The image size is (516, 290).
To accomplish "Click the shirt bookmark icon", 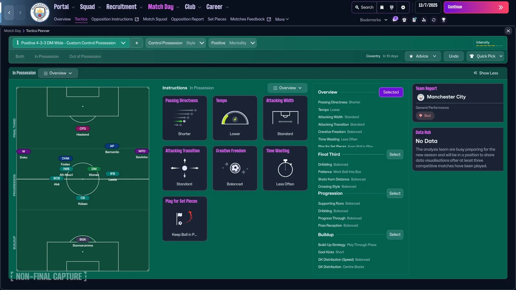I will (404, 20).
